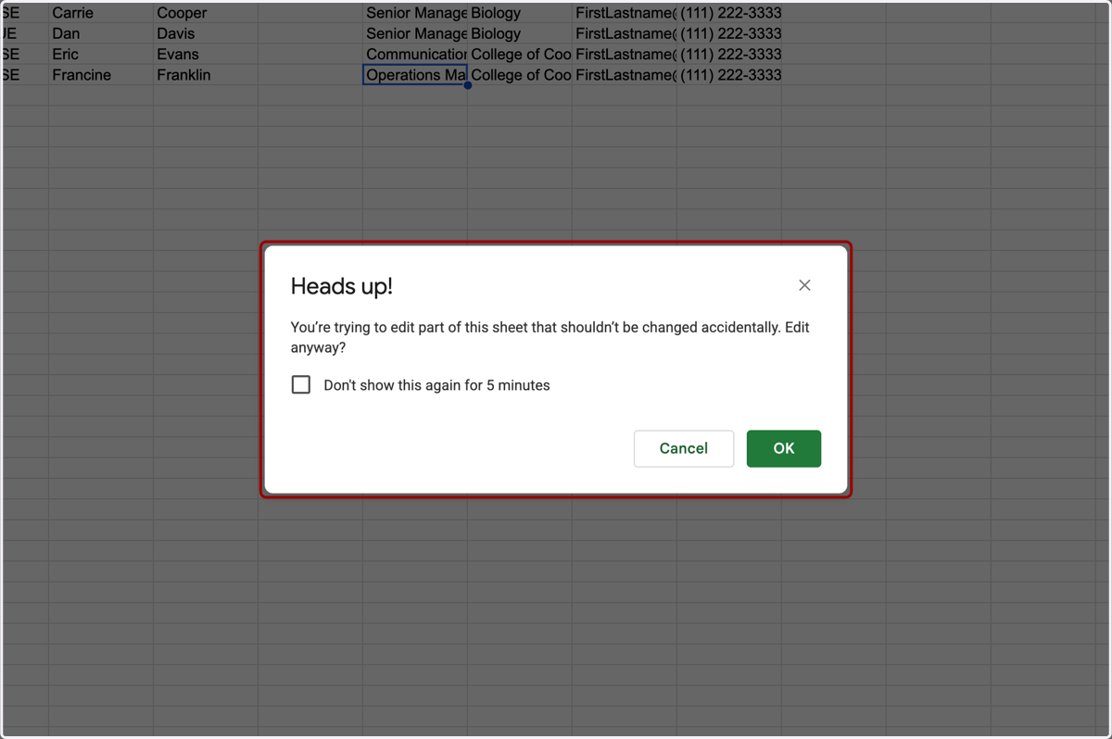Image resolution: width=1112 pixels, height=739 pixels.
Task: Select the cell containing Evans
Action: click(206, 54)
